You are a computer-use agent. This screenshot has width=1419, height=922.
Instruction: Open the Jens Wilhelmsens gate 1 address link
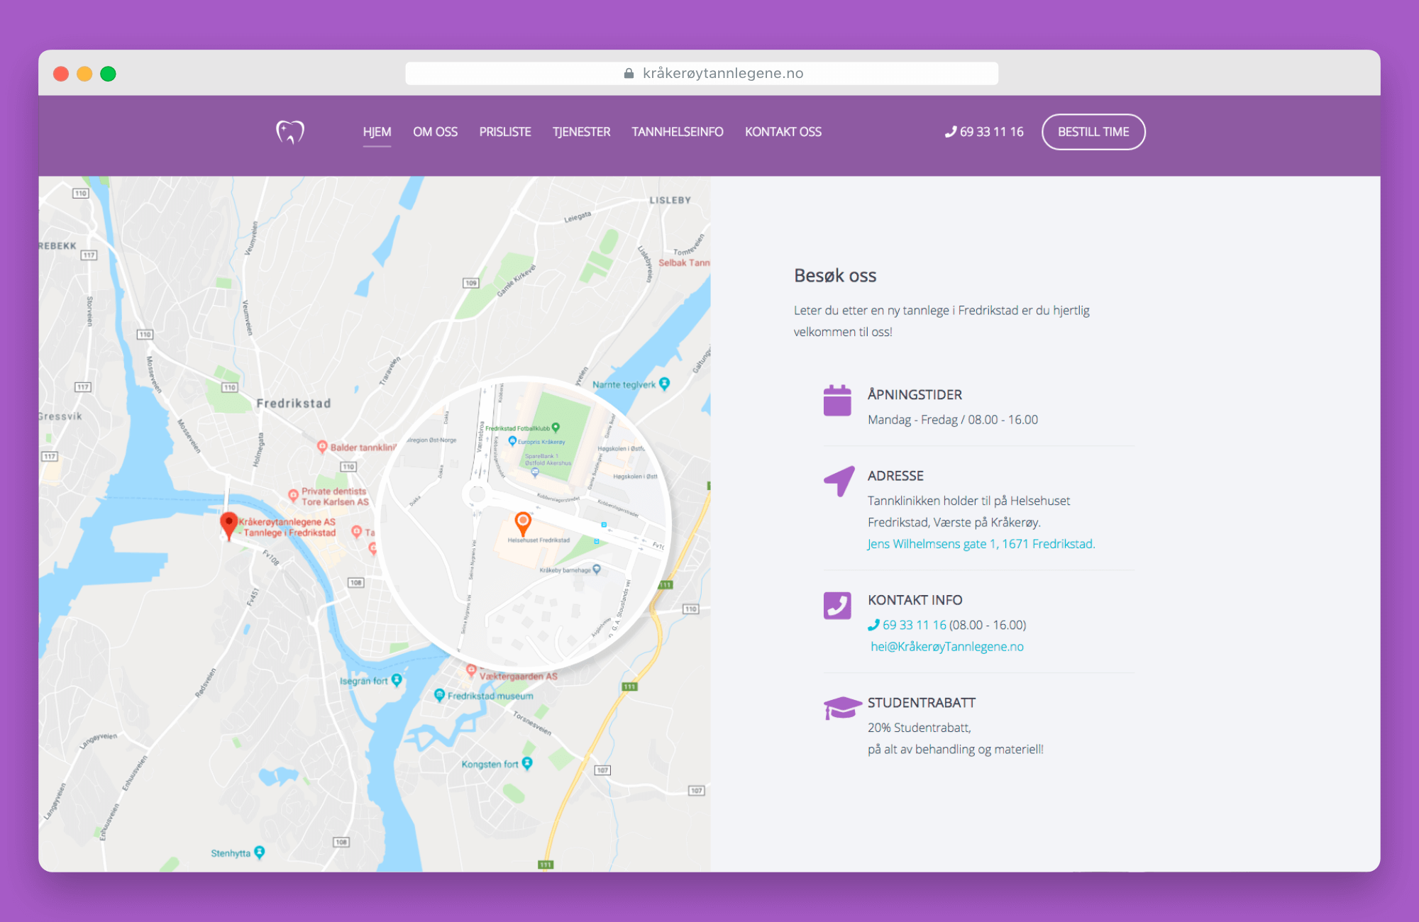981,544
